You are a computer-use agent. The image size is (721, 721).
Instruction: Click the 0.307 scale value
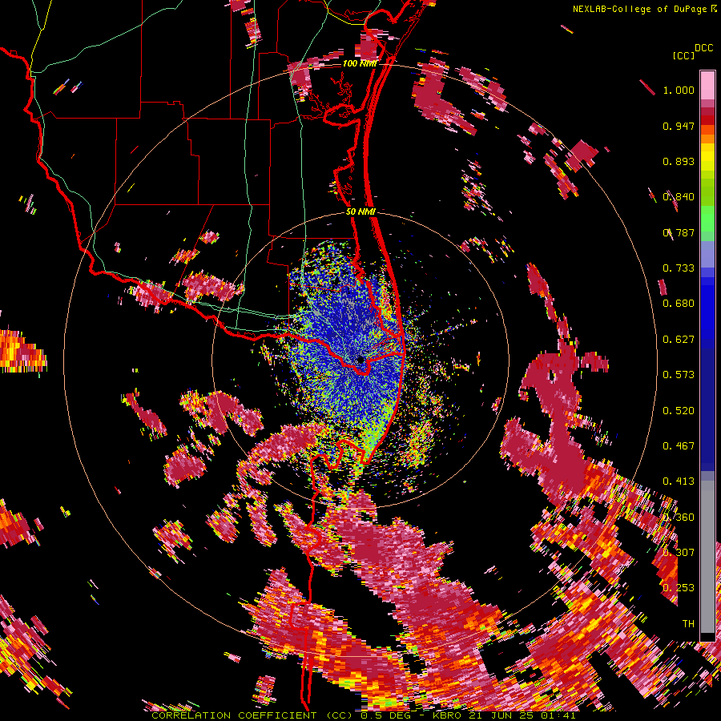point(679,553)
